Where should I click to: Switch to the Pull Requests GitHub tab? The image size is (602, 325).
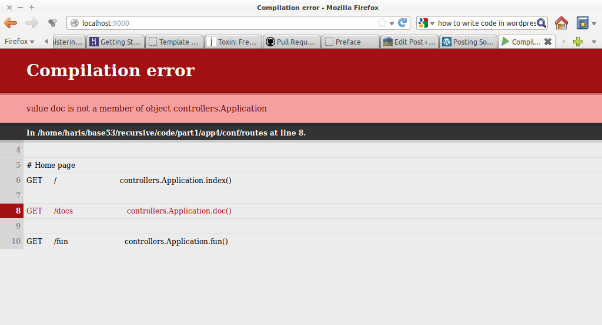pos(292,42)
